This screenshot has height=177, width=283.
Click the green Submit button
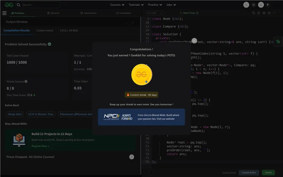click(x=268, y=173)
